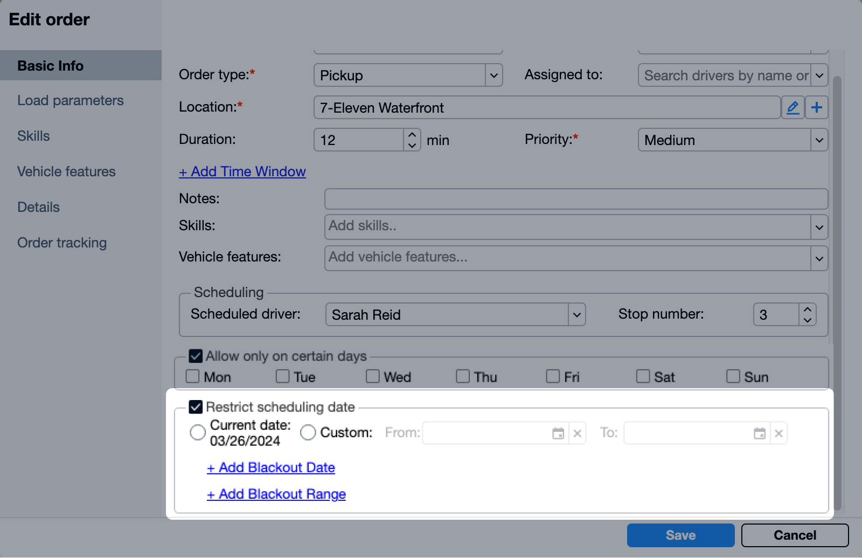Click the Add Blackout Date link
Viewport: 862px width, 558px height.
tap(271, 468)
